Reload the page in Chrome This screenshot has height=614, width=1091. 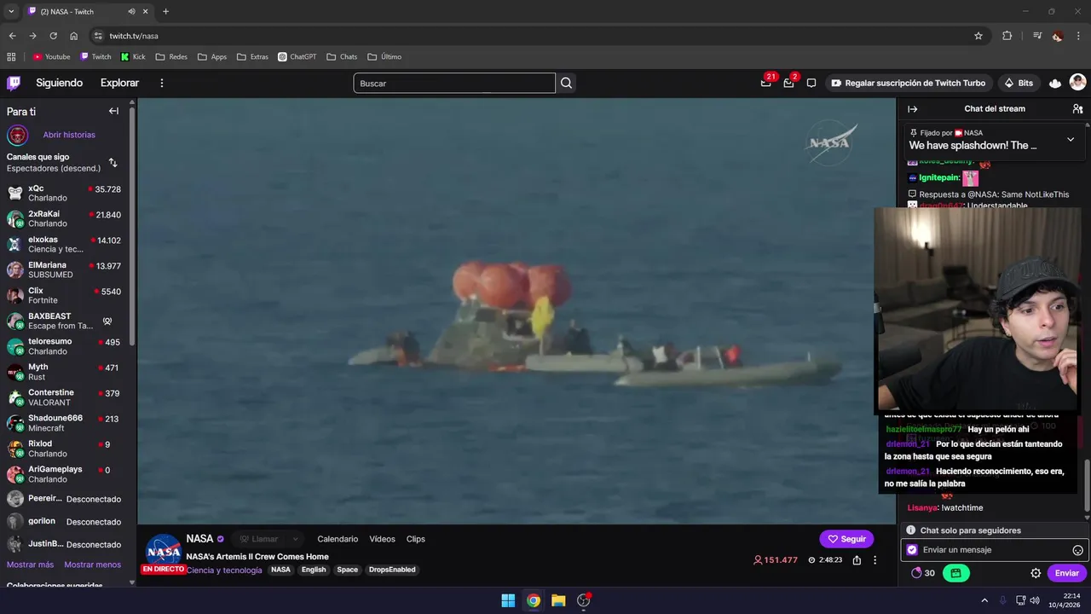[x=53, y=36]
